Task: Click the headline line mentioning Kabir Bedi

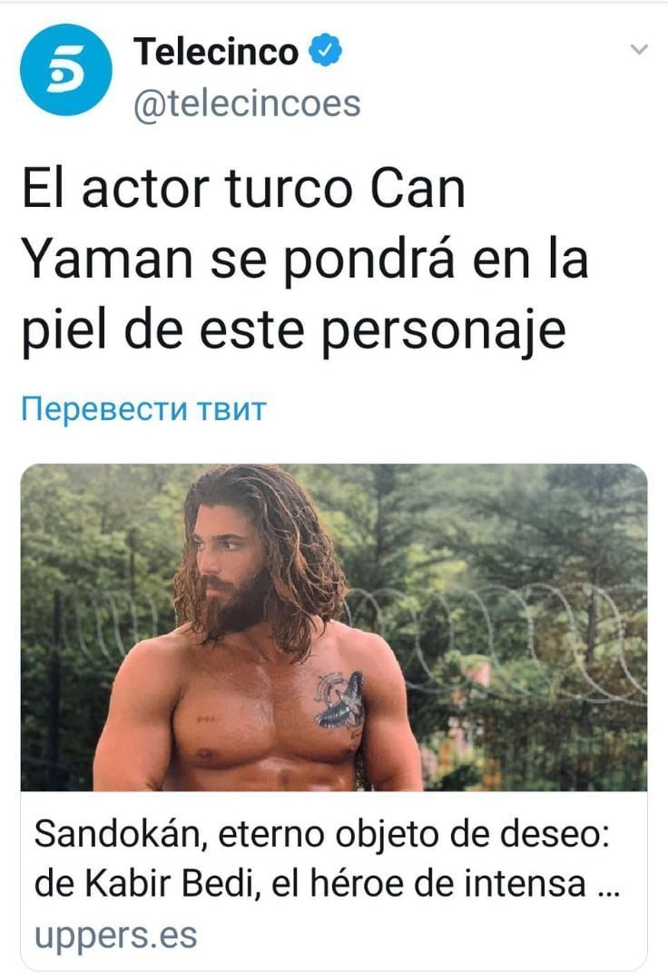Action: pos(327,883)
